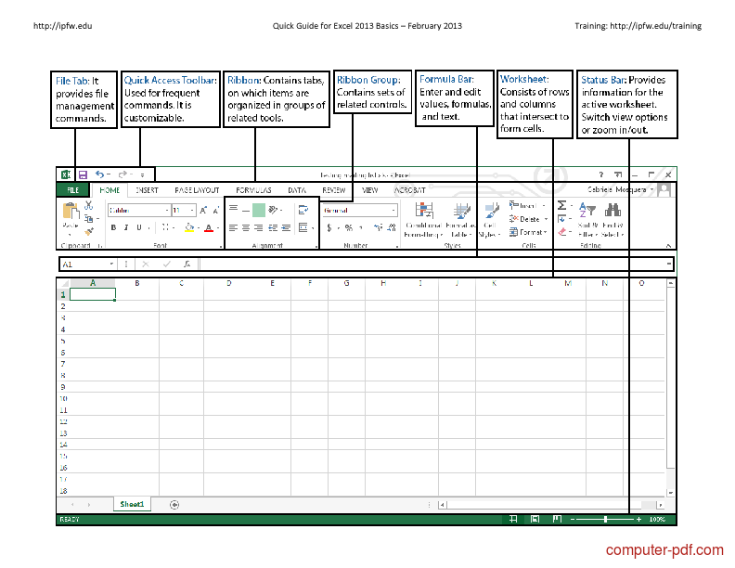Click the Center align icon
Image resolution: width=735 pixels, height=568 pixels.
[246, 227]
